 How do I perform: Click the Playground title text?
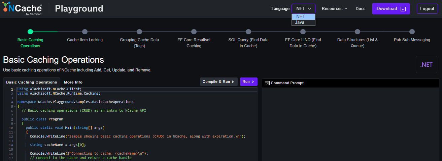pos(79,9)
